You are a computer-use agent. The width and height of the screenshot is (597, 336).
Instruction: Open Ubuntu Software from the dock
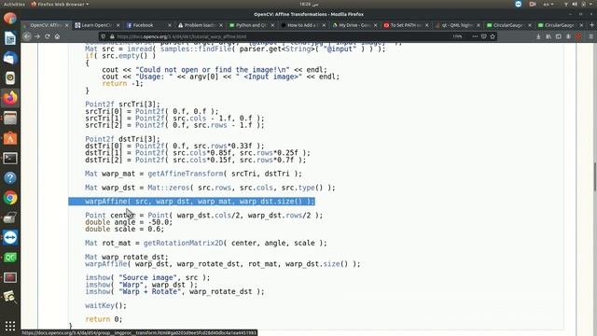pyautogui.click(x=10, y=138)
